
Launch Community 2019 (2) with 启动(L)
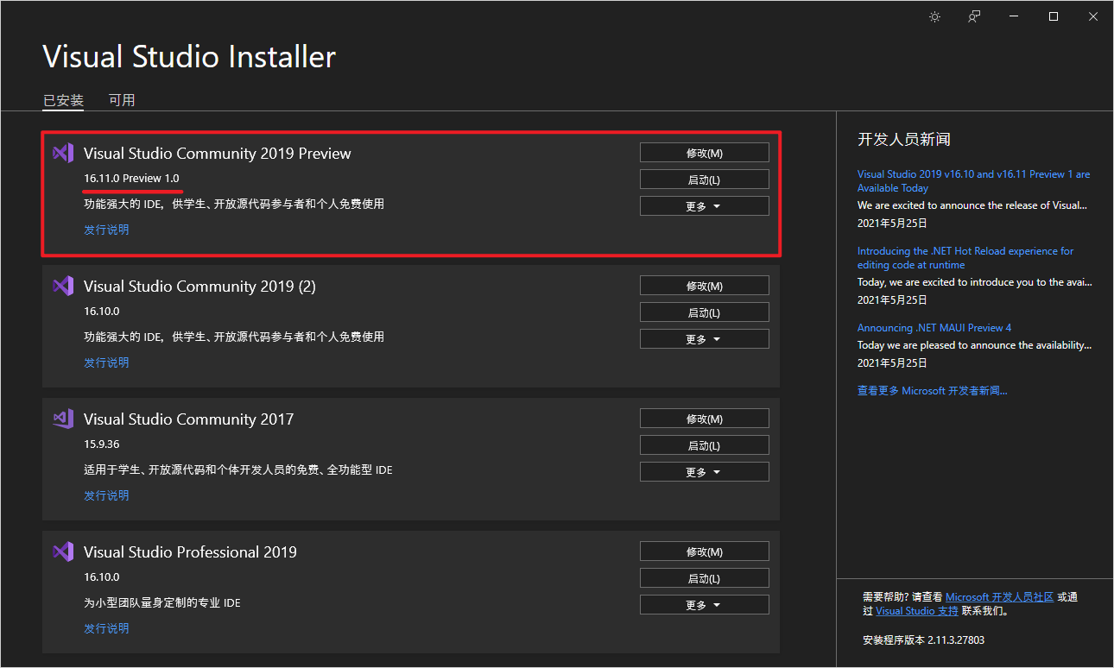point(704,312)
